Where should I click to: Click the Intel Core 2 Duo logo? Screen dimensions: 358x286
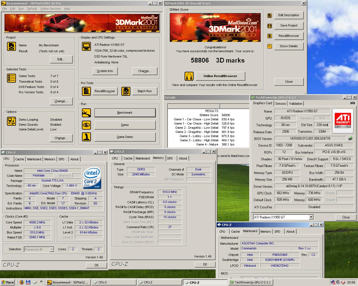coord(92,178)
